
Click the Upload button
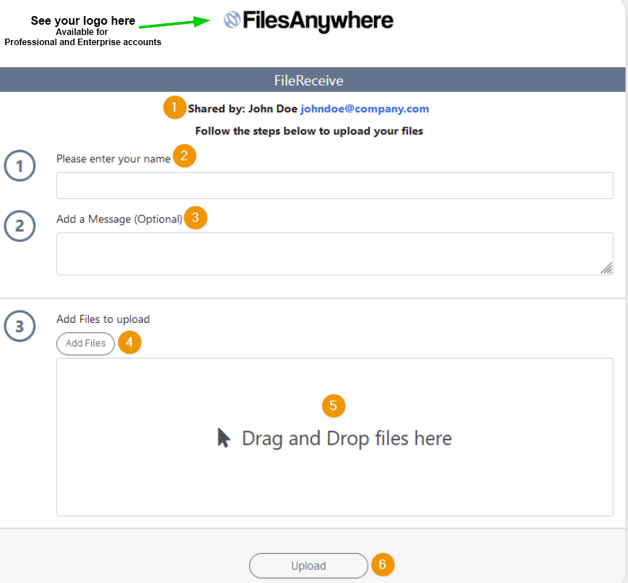click(x=308, y=566)
